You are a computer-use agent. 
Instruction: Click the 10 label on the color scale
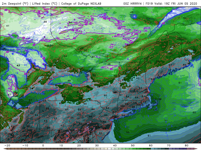[61, 145]
